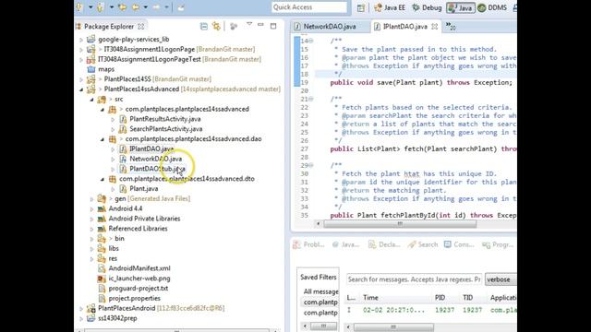This screenshot has width=591, height=332.
Task: Select project.properties file
Action: pos(134,298)
